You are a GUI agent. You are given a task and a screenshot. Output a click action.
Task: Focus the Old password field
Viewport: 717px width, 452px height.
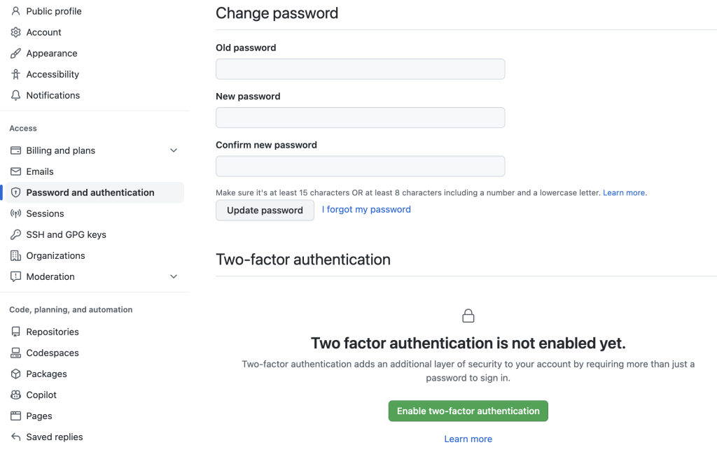click(x=360, y=69)
